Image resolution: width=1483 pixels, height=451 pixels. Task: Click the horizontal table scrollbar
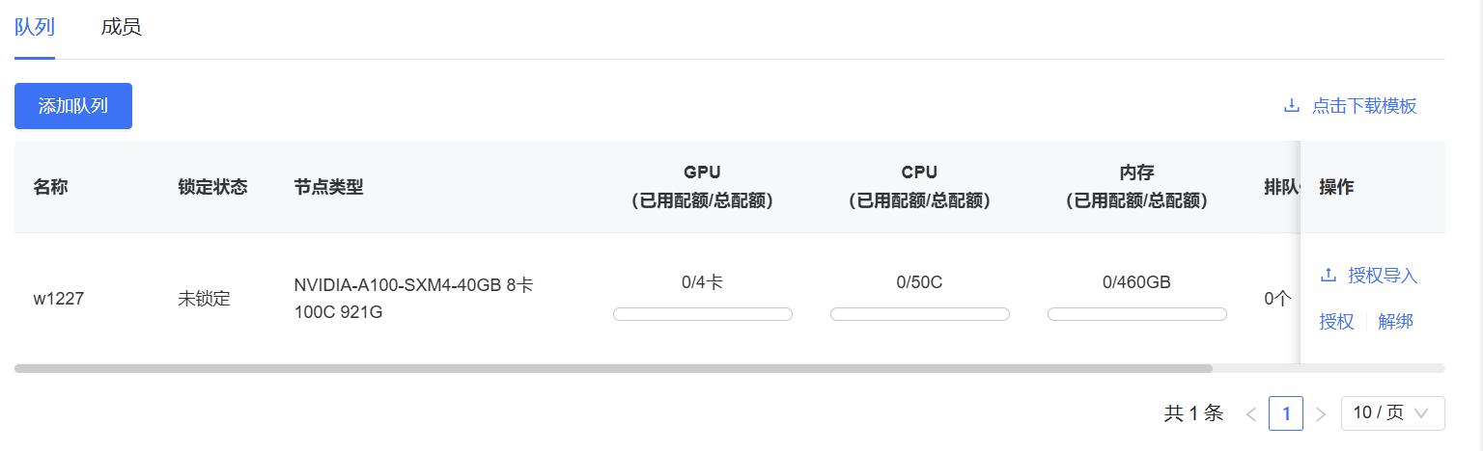coord(613,368)
